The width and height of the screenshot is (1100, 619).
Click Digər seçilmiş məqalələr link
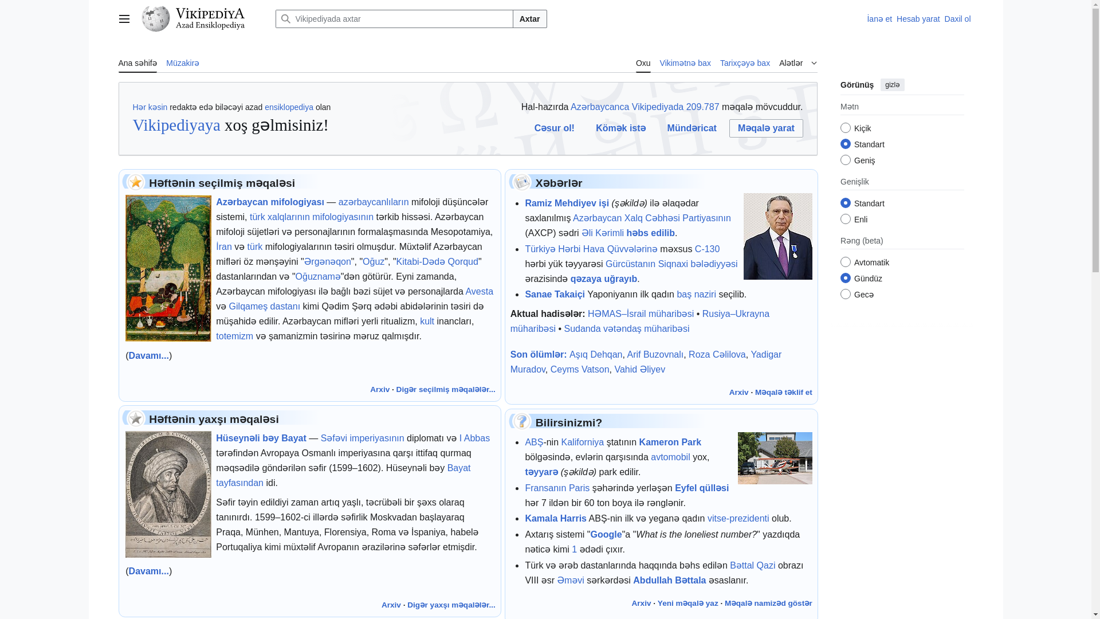[x=445, y=390]
